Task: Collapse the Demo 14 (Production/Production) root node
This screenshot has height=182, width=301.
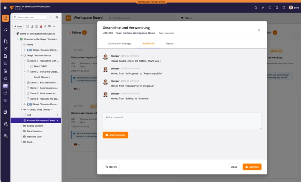Action: 14,34
